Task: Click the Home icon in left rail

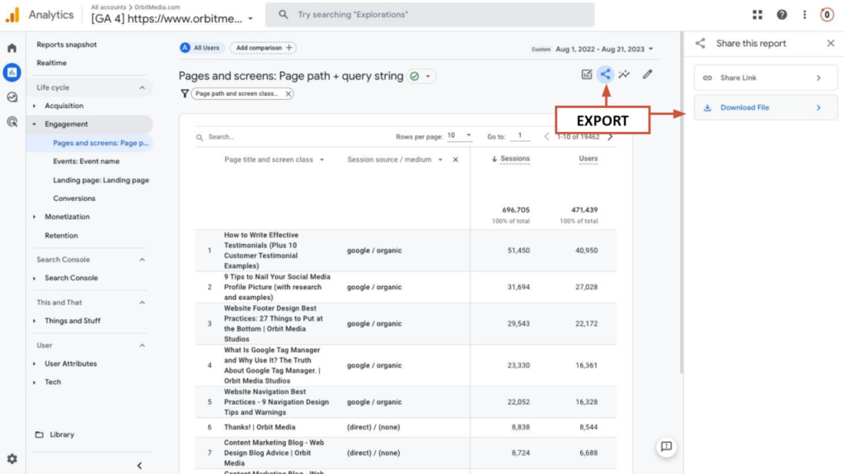Action: (12, 48)
